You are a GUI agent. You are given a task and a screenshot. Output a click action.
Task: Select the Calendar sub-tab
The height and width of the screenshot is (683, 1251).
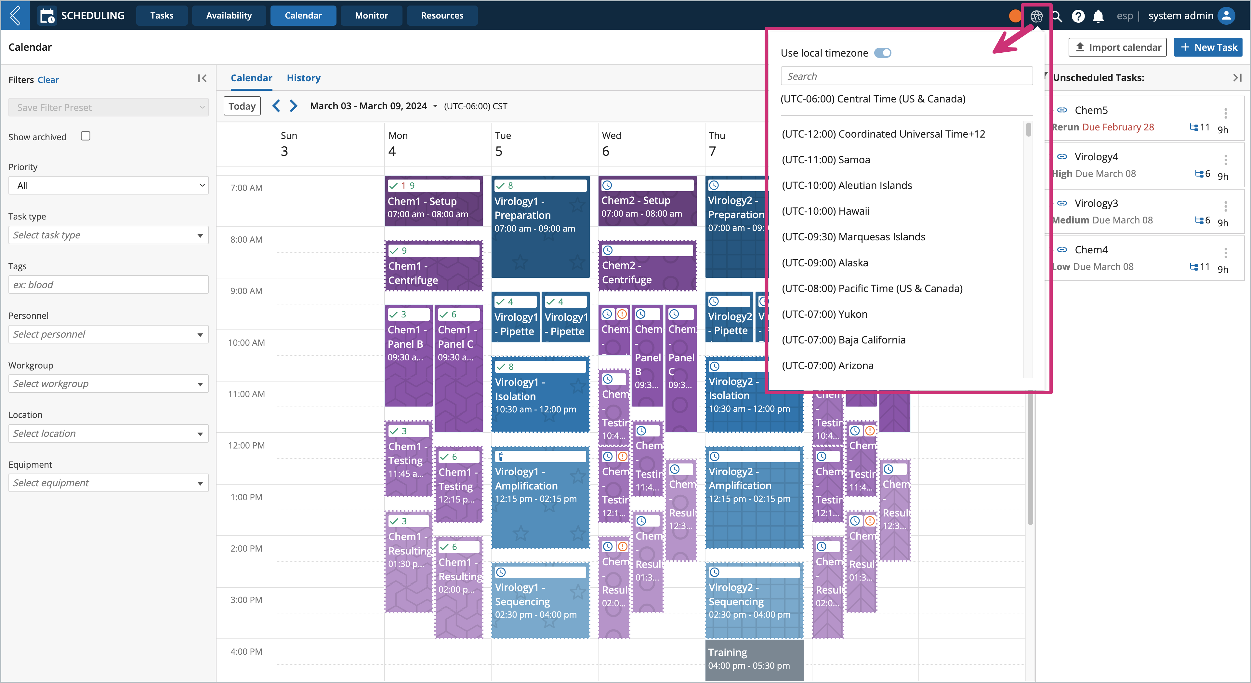251,78
